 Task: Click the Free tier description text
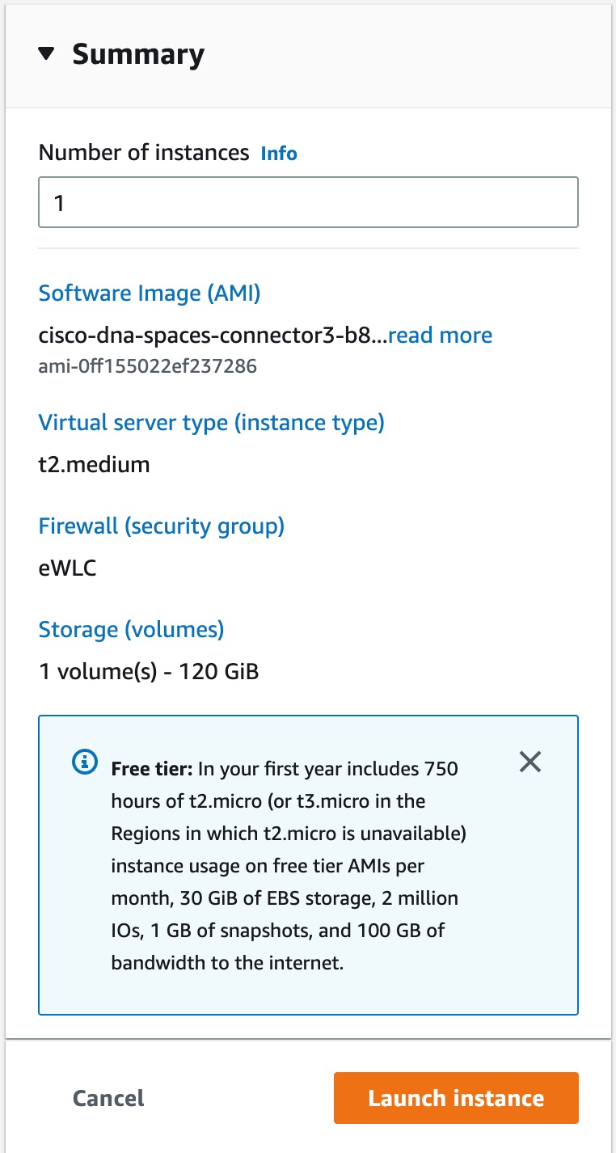click(283, 865)
